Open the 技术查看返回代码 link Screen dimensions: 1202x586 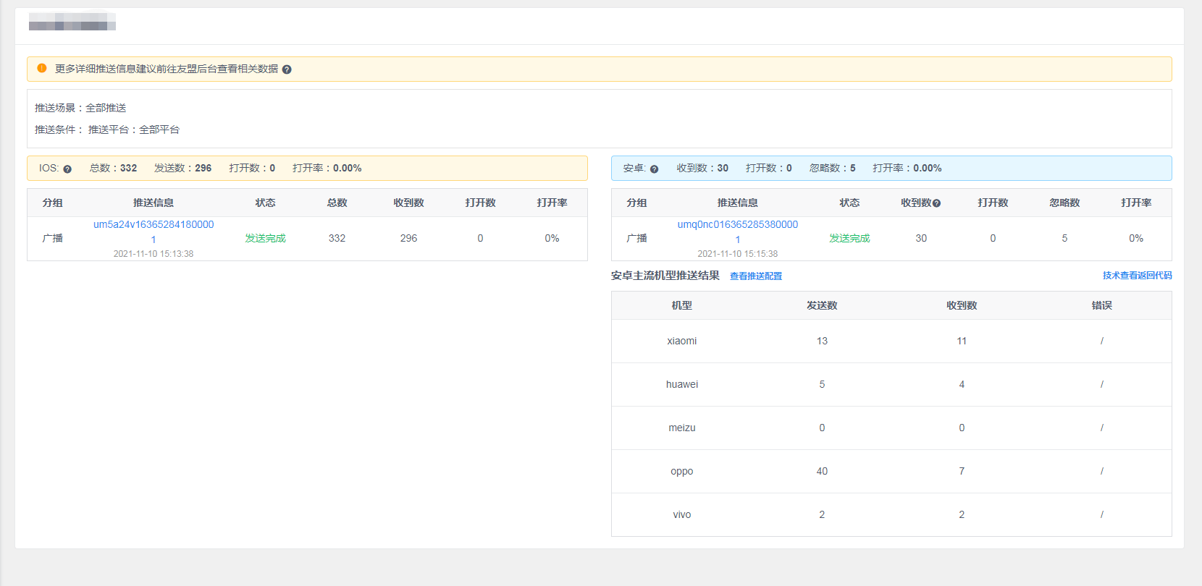[1137, 275]
